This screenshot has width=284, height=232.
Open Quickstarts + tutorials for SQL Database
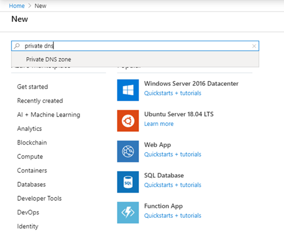tap(173, 185)
